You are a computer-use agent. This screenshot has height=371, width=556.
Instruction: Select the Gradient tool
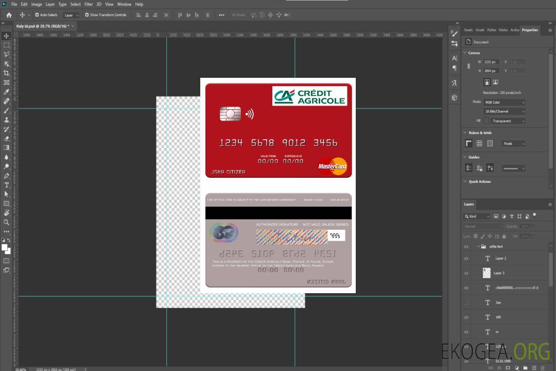[6, 148]
